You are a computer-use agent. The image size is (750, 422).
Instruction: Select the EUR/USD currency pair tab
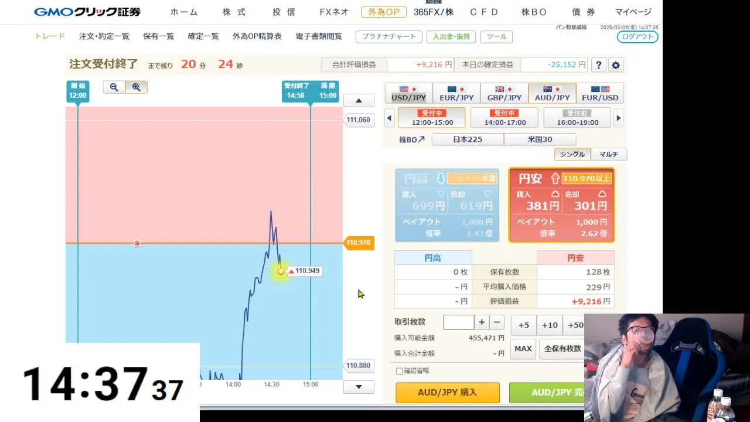tap(600, 93)
